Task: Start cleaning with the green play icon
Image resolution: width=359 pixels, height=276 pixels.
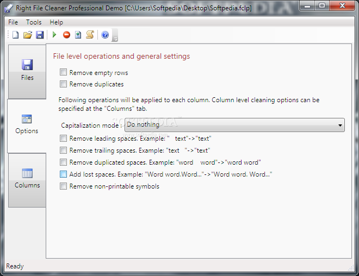Action: click(x=54, y=35)
